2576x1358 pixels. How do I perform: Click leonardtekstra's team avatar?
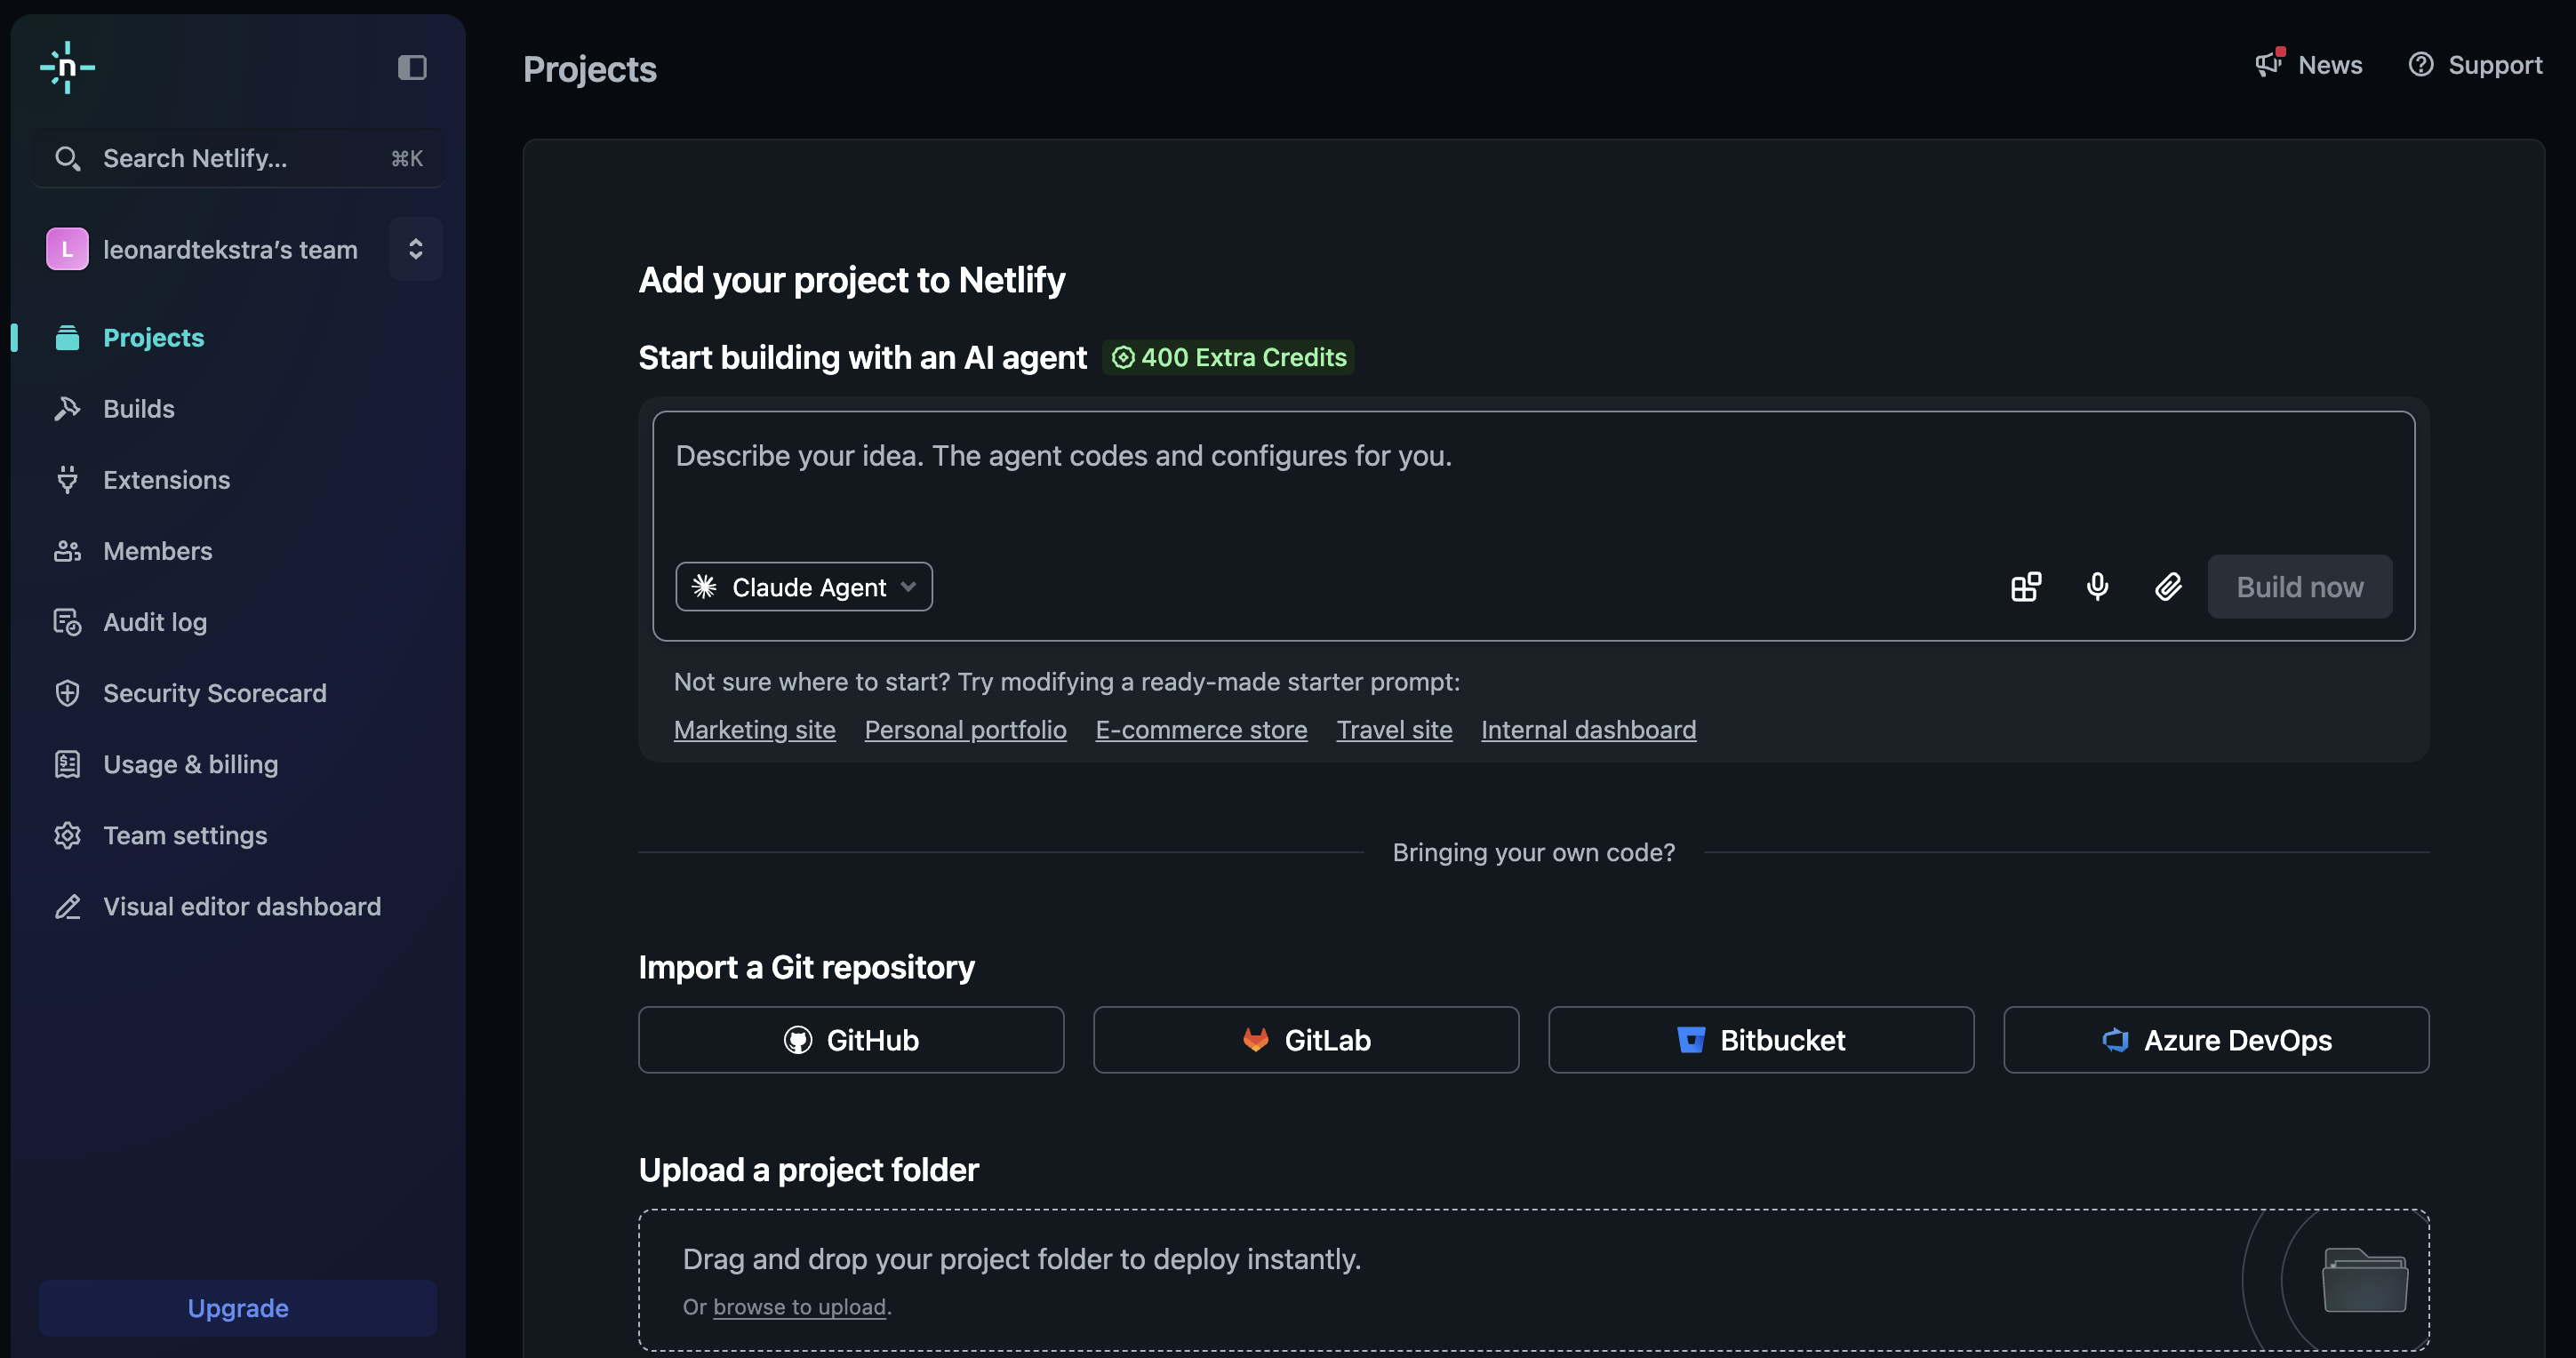point(67,249)
